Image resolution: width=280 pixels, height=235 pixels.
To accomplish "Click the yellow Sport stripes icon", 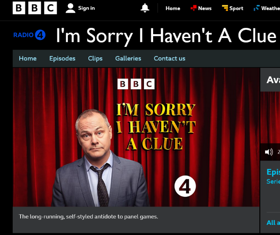I will [x=225, y=8].
